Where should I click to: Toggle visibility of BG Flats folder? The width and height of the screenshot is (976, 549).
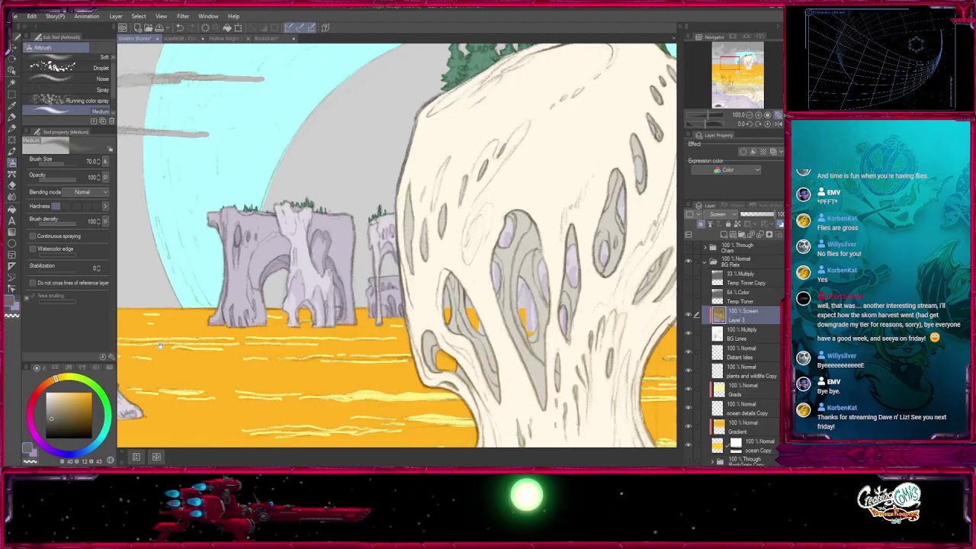coord(689,262)
